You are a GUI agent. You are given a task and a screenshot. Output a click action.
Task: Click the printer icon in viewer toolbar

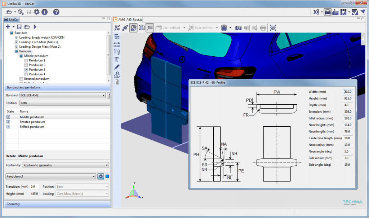(263, 28)
